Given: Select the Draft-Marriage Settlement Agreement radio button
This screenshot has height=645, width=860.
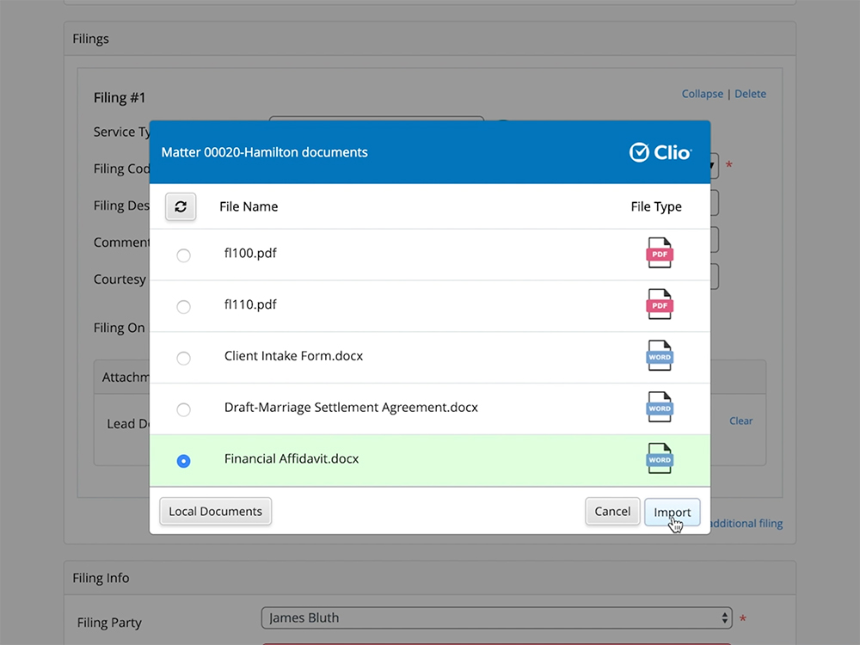Looking at the screenshot, I should [x=182, y=410].
